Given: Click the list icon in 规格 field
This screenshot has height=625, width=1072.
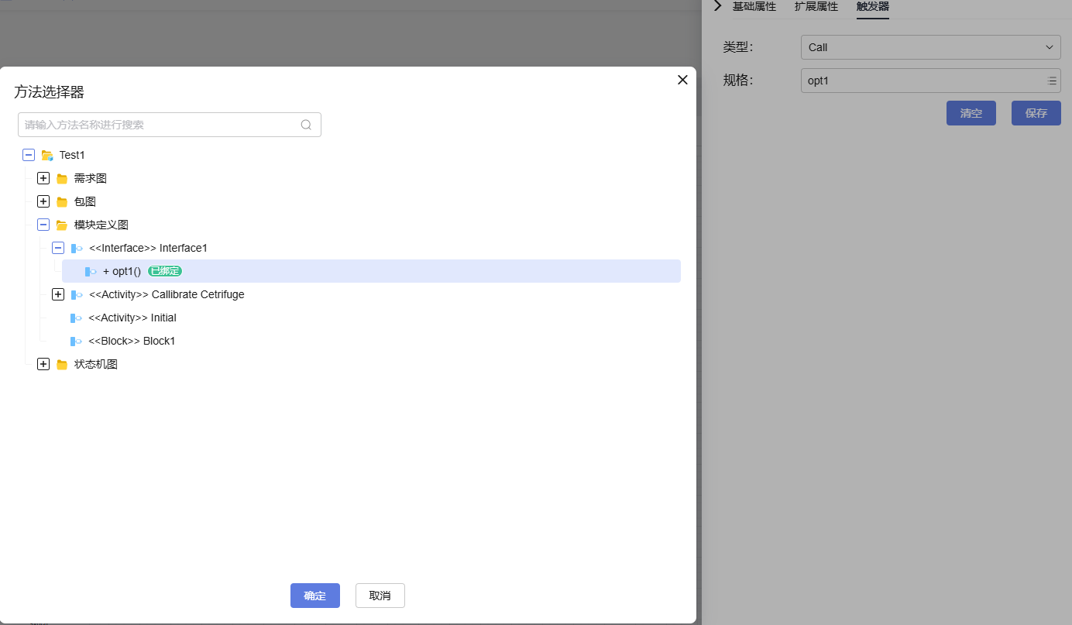Looking at the screenshot, I should point(1052,81).
